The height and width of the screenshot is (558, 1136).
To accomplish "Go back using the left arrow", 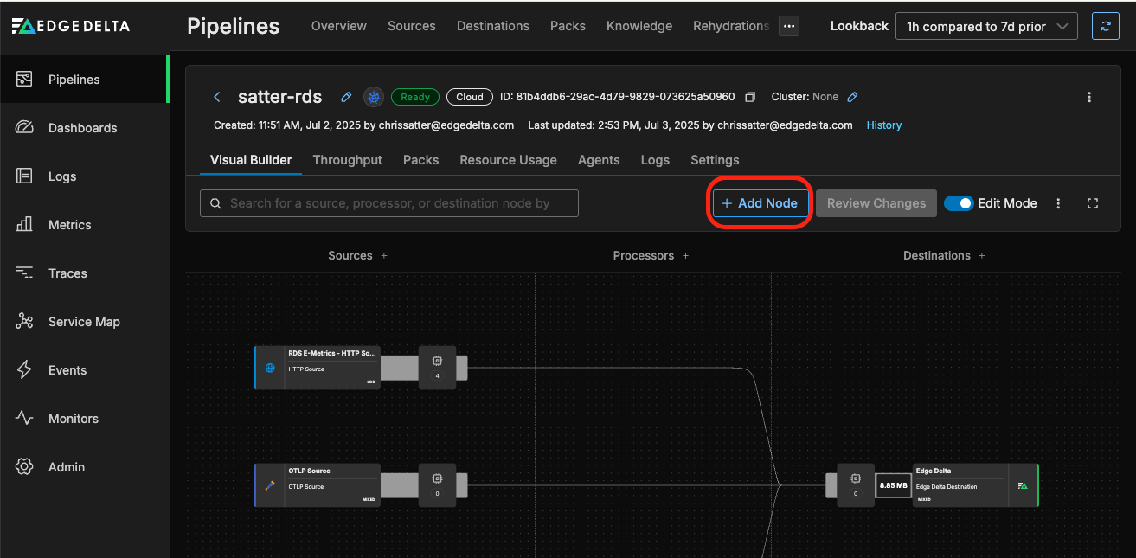I will 218,97.
